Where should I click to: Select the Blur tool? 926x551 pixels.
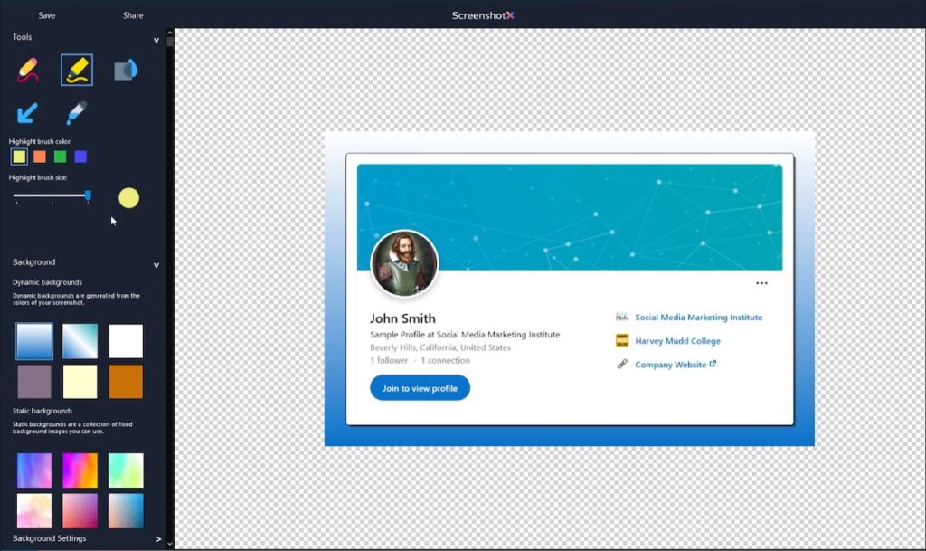(x=125, y=69)
